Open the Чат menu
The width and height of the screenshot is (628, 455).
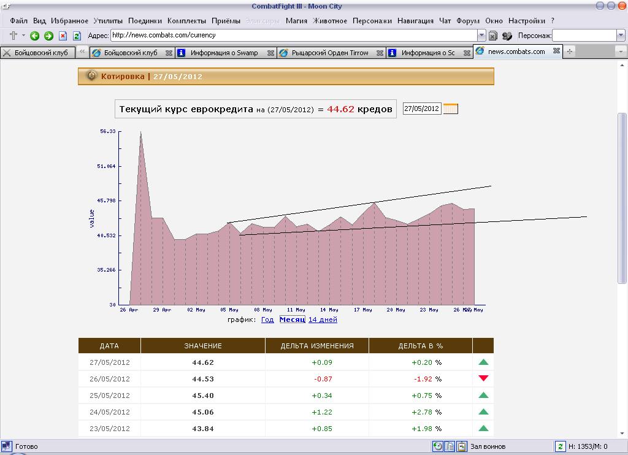tap(445, 21)
